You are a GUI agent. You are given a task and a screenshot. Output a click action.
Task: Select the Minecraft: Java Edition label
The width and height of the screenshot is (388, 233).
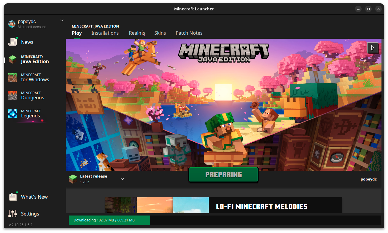[x=35, y=59]
